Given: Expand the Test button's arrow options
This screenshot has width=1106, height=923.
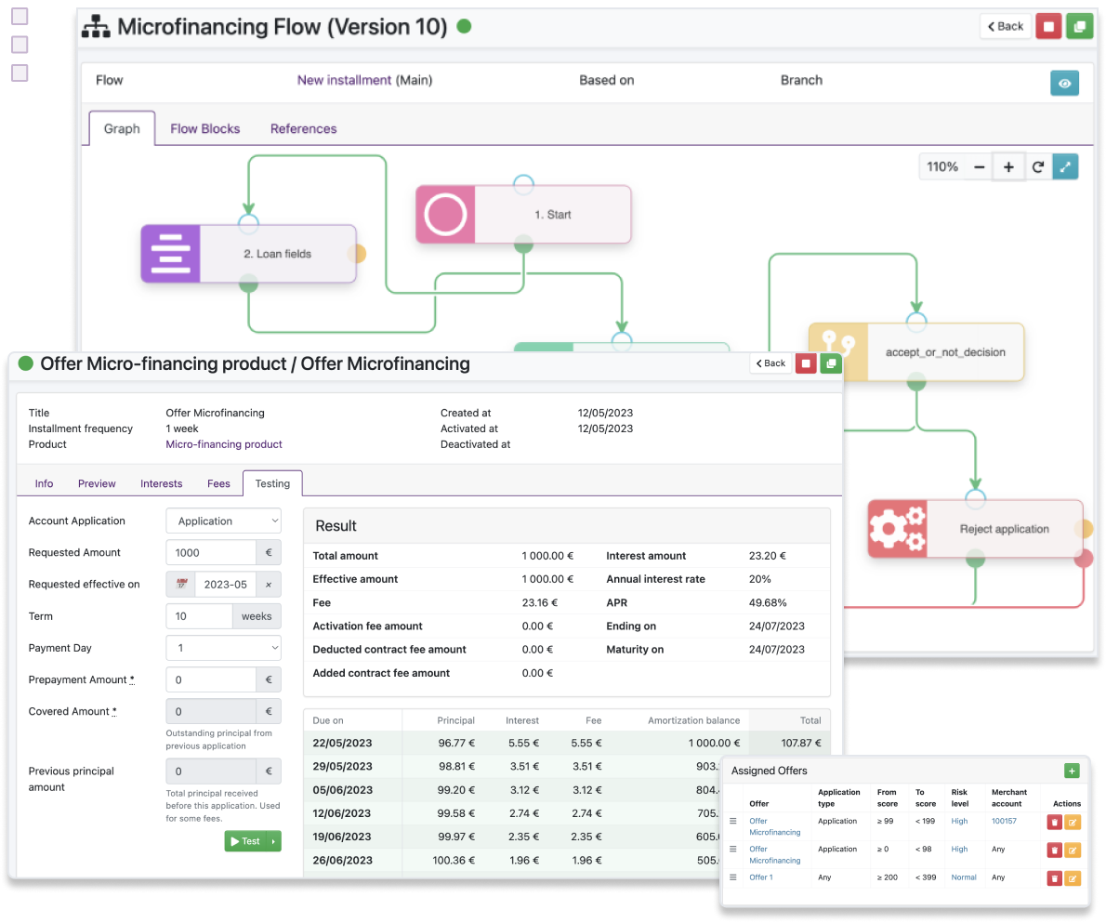Looking at the screenshot, I should click(x=273, y=841).
